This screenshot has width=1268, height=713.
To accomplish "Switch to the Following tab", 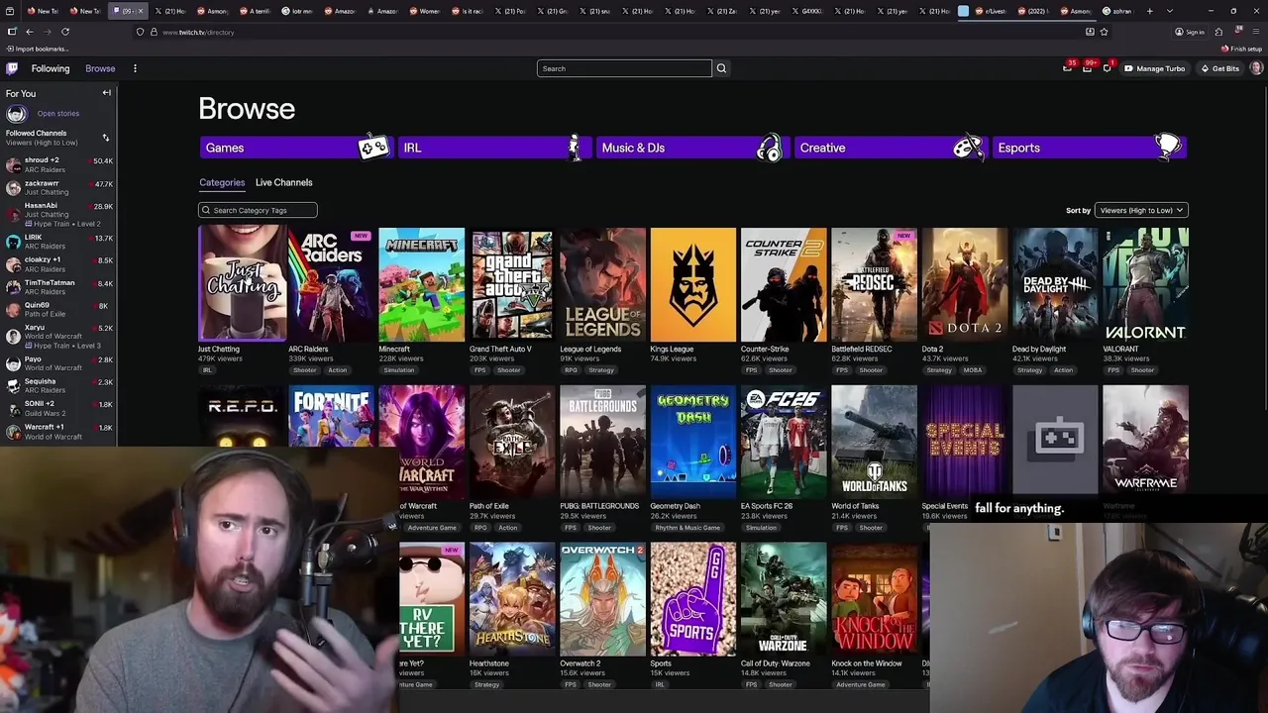I will (51, 68).
